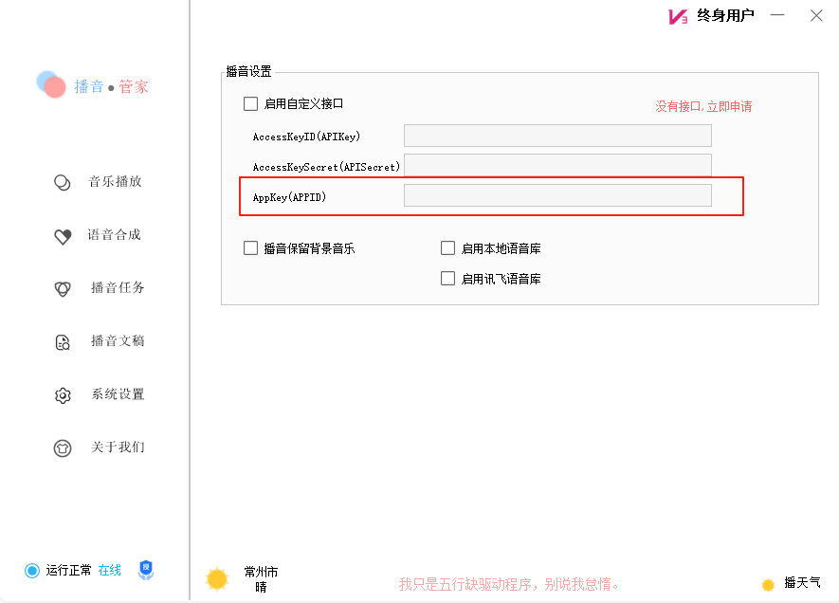Click the gear icon for 系统设置
The image size is (839, 603).
(63, 395)
